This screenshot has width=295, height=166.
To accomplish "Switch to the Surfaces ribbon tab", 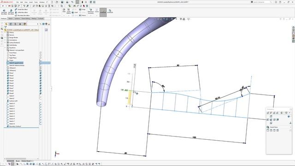I will click(x=17, y=18).
